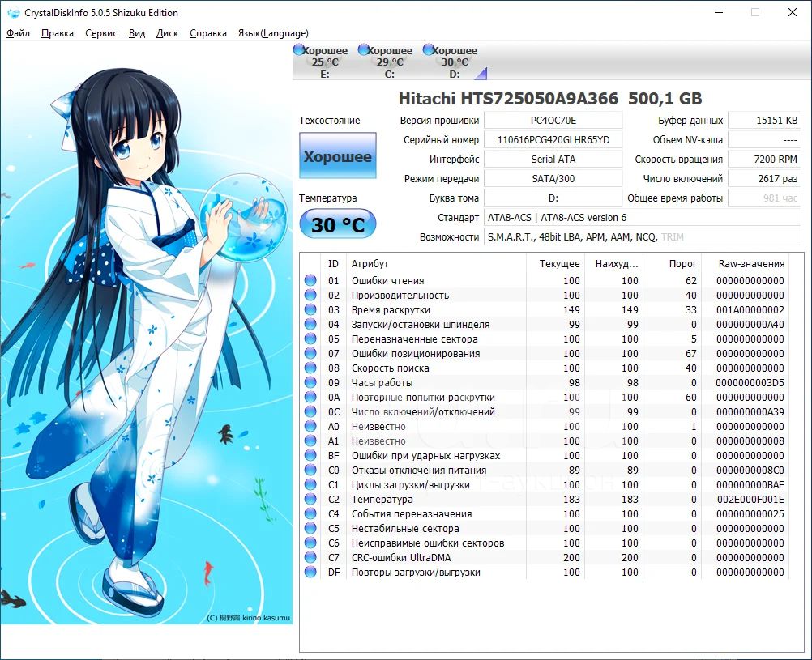This screenshot has height=660, width=812.
Task: Click status orb for 03 Время раскрутки
Action: (x=310, y=309)
